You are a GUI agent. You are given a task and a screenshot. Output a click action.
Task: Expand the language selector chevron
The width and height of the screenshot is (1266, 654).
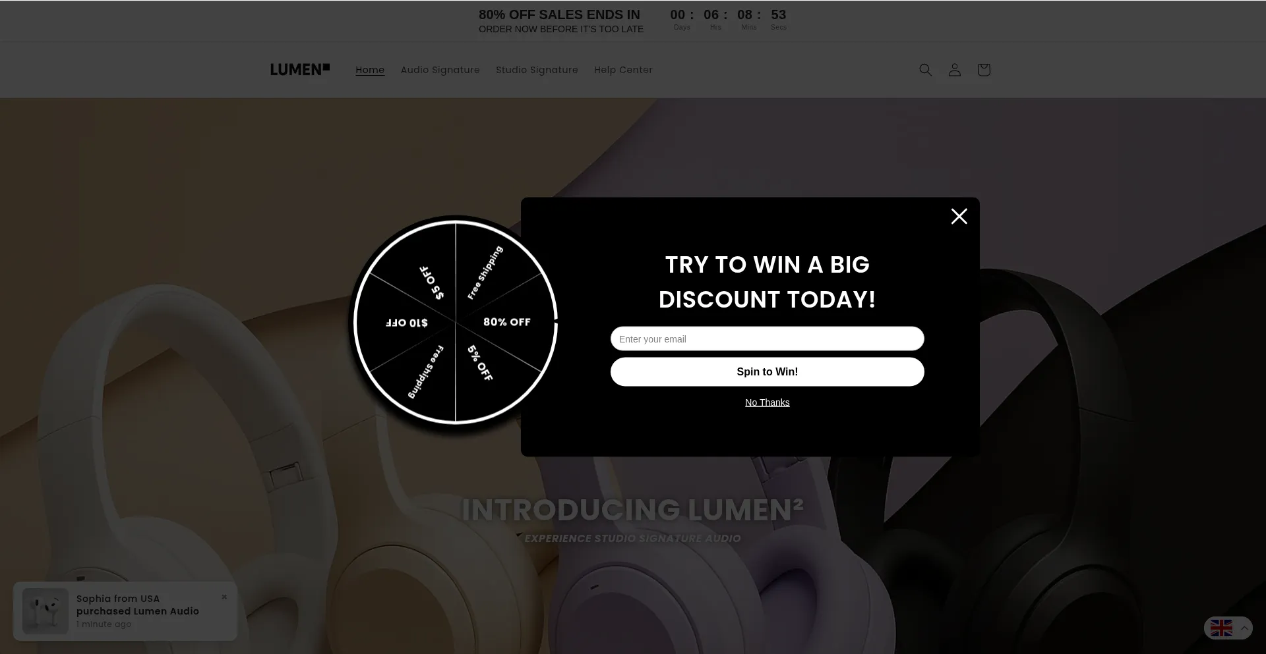pos(1244,628)
